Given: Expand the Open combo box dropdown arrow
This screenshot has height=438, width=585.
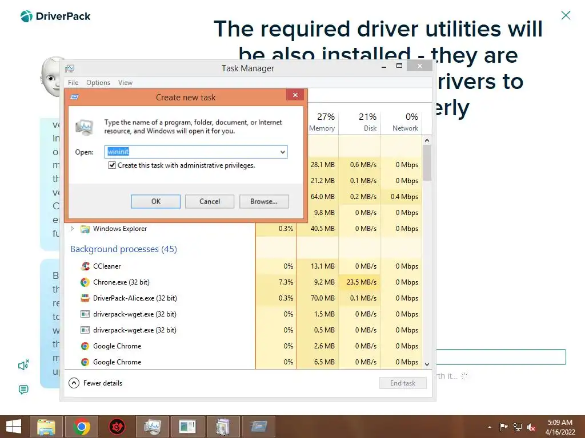Looking at the screenshot, I should coord(283,152).
